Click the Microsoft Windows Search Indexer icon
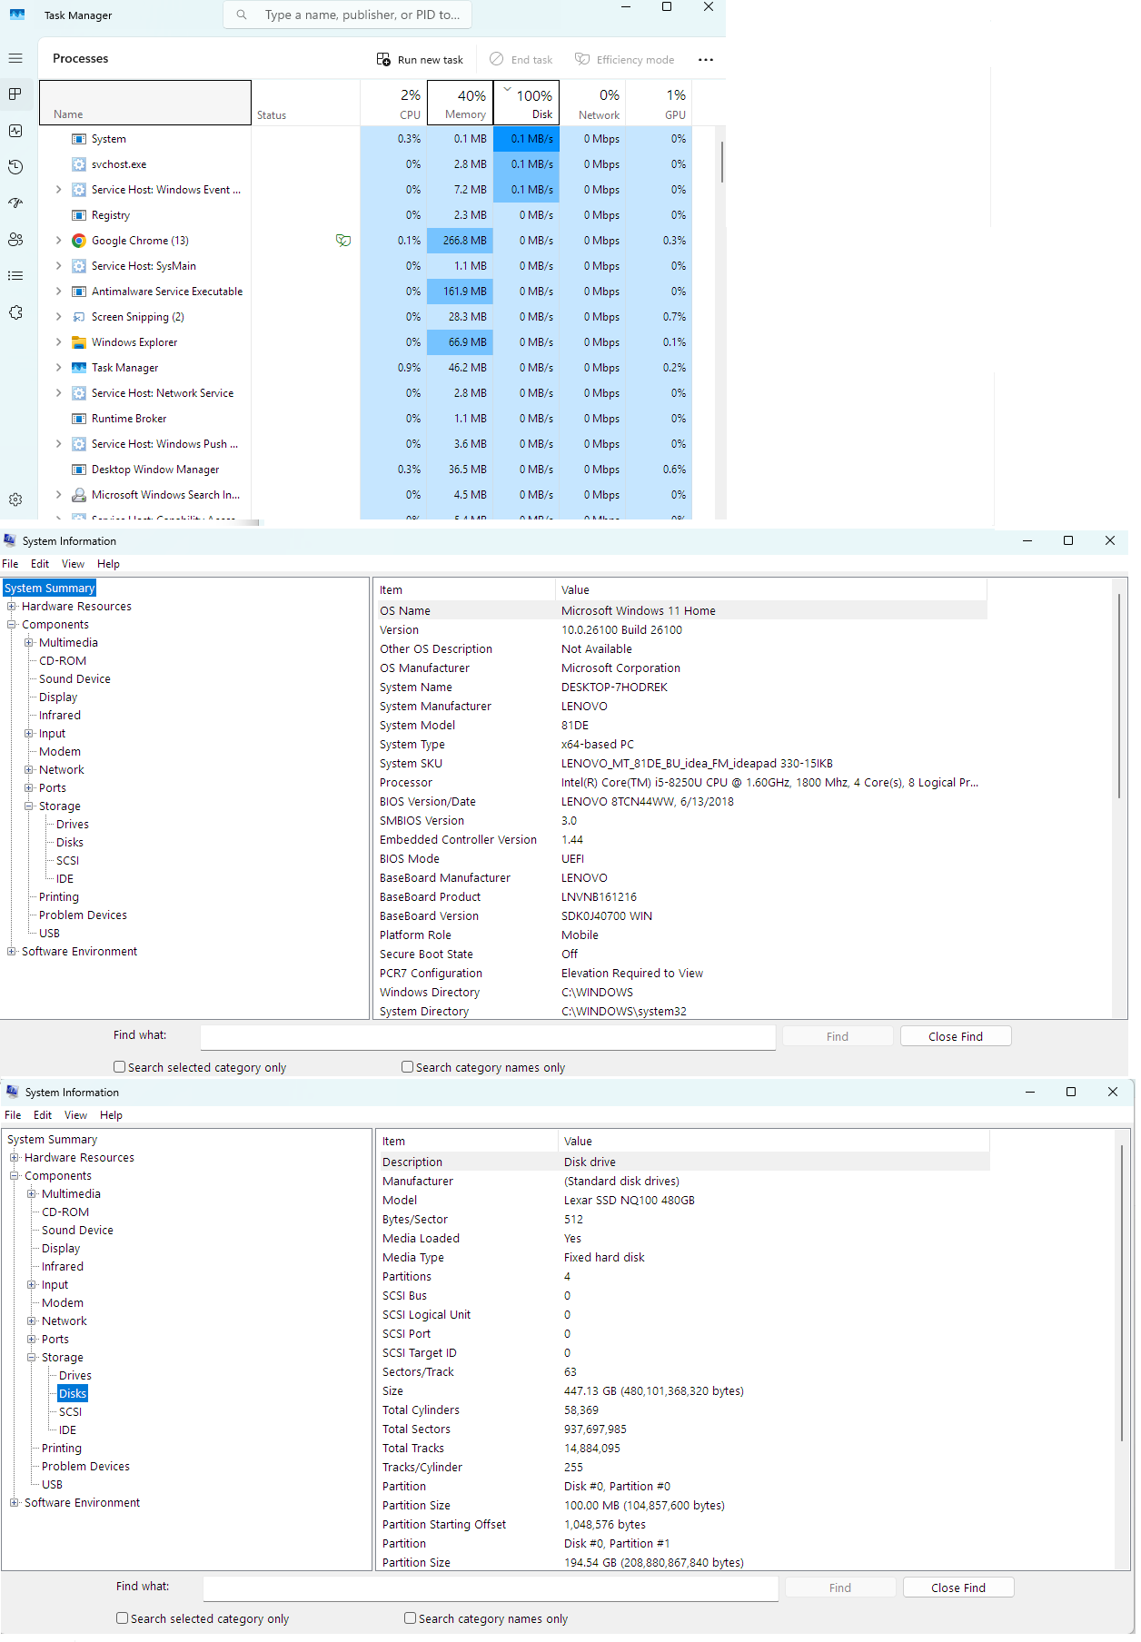 coord(79,495)
